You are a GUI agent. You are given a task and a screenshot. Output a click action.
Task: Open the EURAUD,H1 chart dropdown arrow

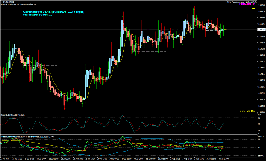click(2, 2)
